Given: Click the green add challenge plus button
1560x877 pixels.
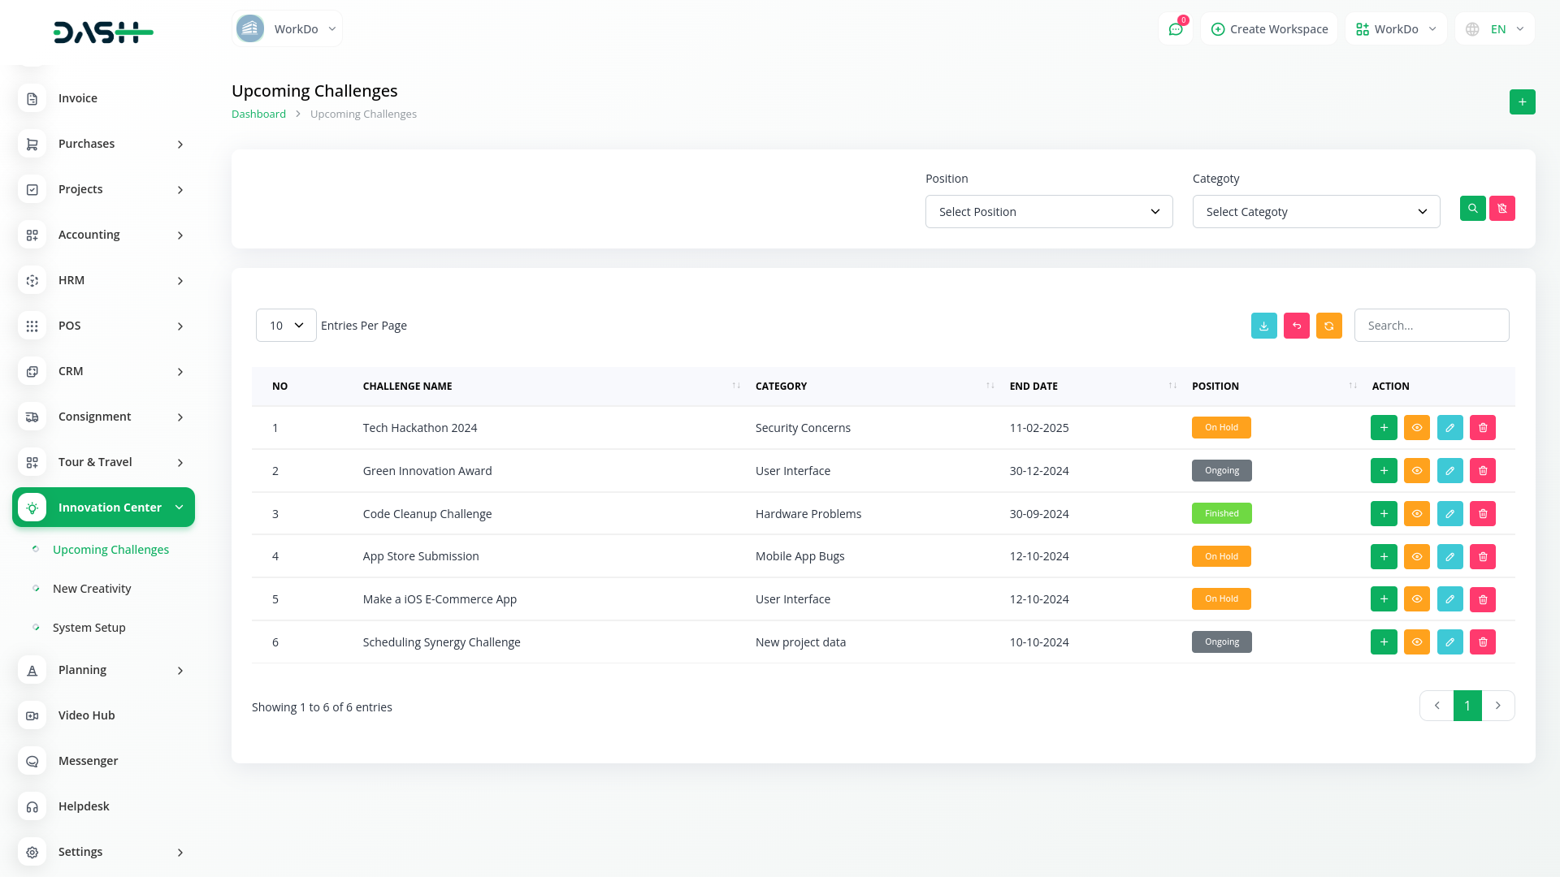Looking at the screenshot, I should point(1522,102).
